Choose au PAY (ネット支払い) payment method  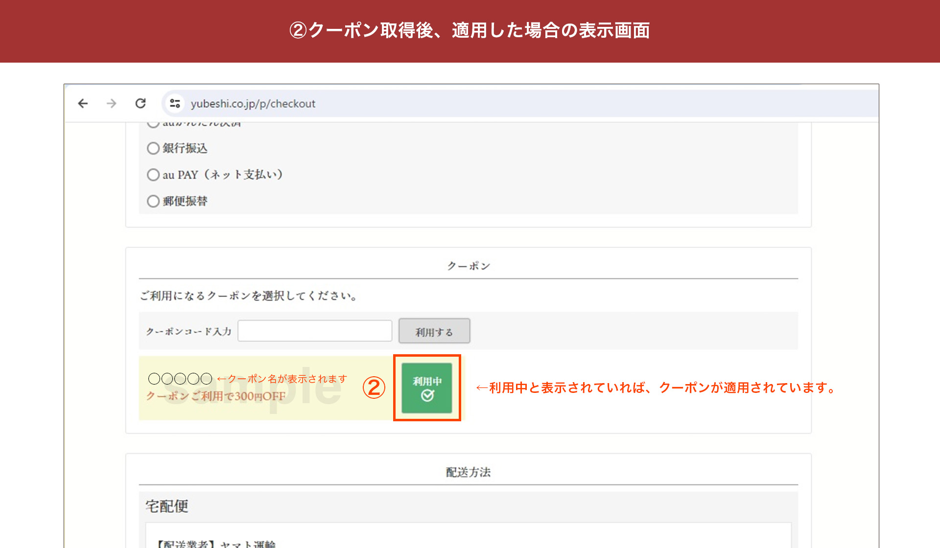tap(153, 175)
